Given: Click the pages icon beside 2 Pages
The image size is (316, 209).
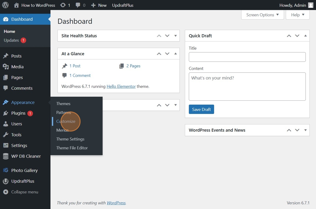Looking at the screenshot, I should click(122, 66).
